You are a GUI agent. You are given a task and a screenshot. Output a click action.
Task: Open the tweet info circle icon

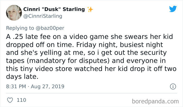tap(173, 86)
